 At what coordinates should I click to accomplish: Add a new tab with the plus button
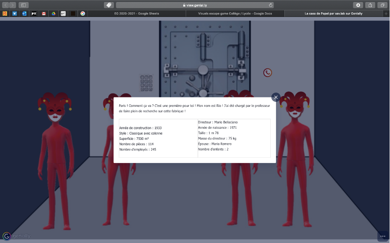pos(386,14)
